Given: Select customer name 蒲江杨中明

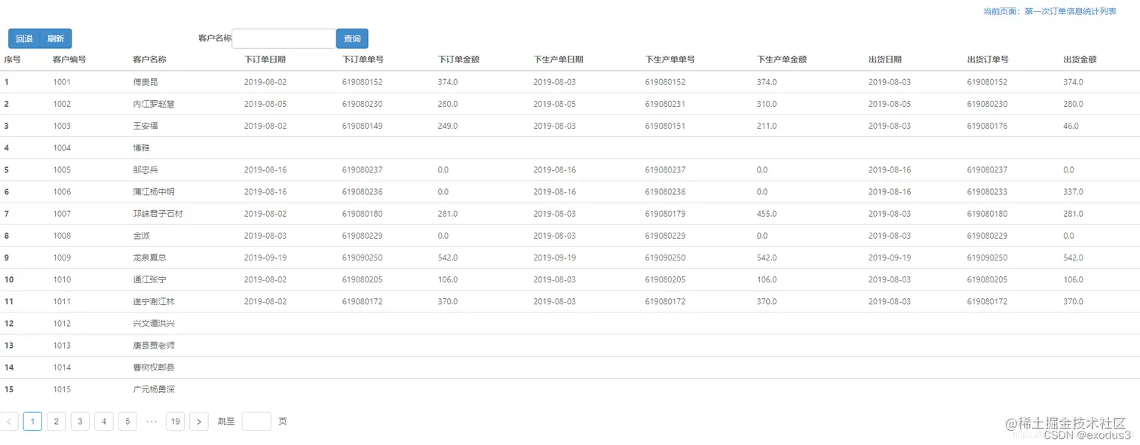Looking at the screenshot, I should (x=154, y=192).
